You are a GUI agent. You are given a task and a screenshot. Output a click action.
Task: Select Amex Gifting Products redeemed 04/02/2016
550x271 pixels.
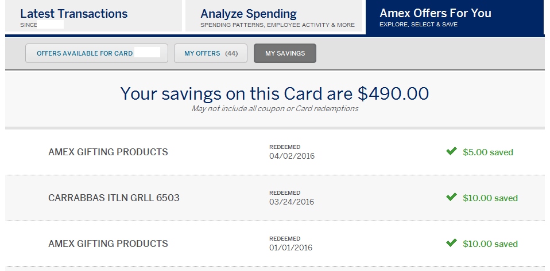pyautogui.click(x=108, y=152)
